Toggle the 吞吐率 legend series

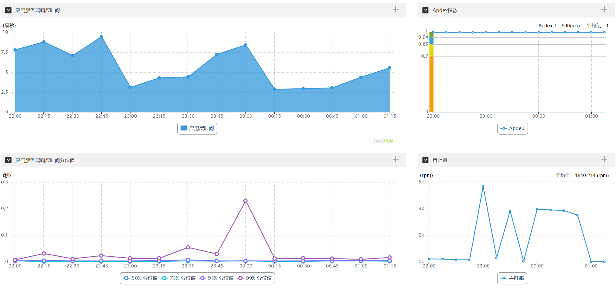[x=512, y=278]
